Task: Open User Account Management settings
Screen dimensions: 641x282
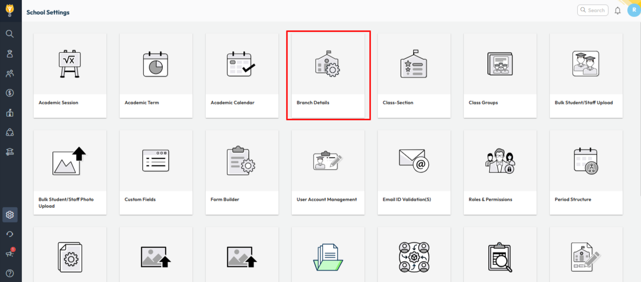Action: coord(328,172)
